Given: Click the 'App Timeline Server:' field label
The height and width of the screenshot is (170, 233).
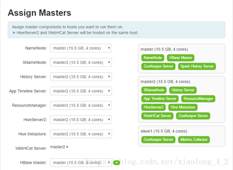Looking at the screenshot, I should 28,91.
